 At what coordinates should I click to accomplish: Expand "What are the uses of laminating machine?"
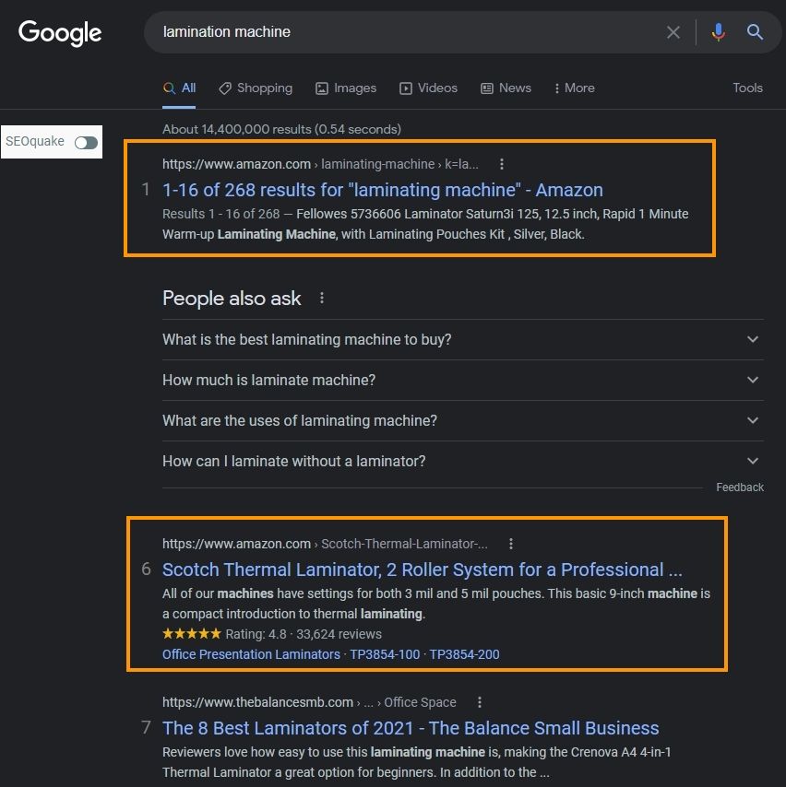point(463,420)
